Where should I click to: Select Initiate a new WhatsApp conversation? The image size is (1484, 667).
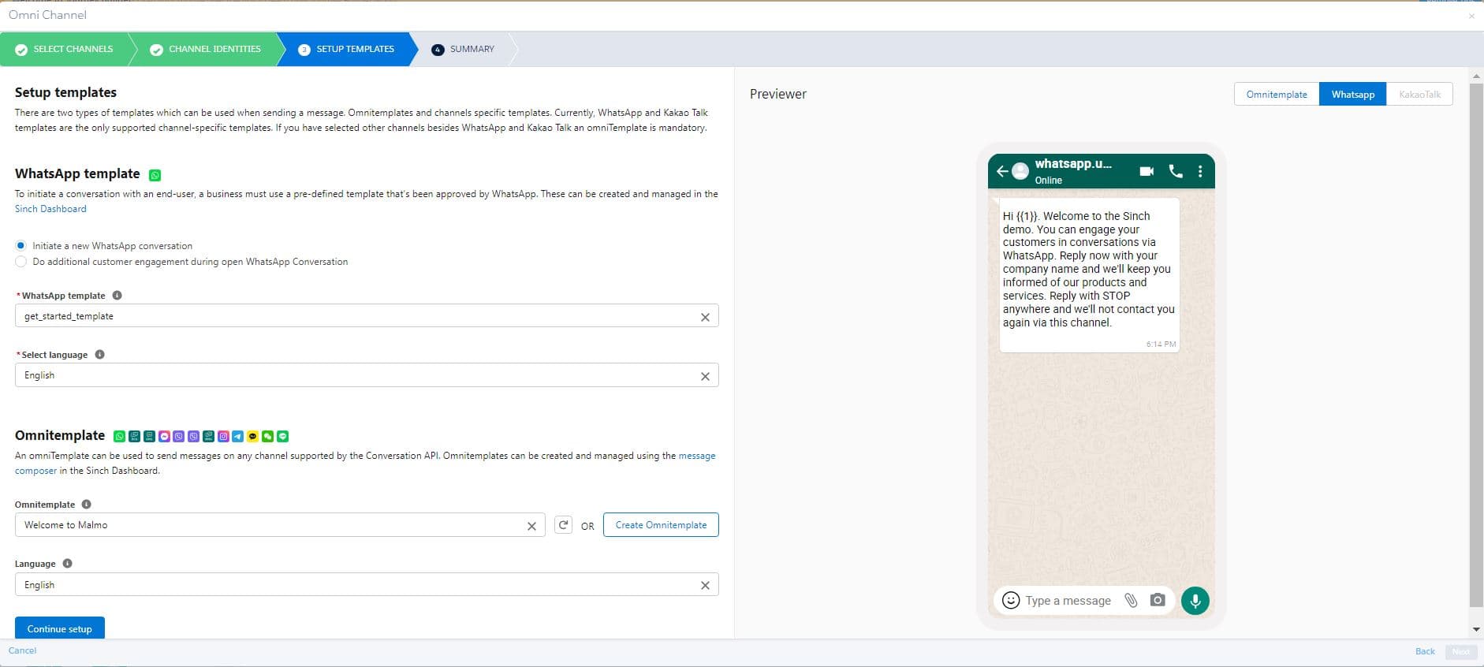point(21,246)
